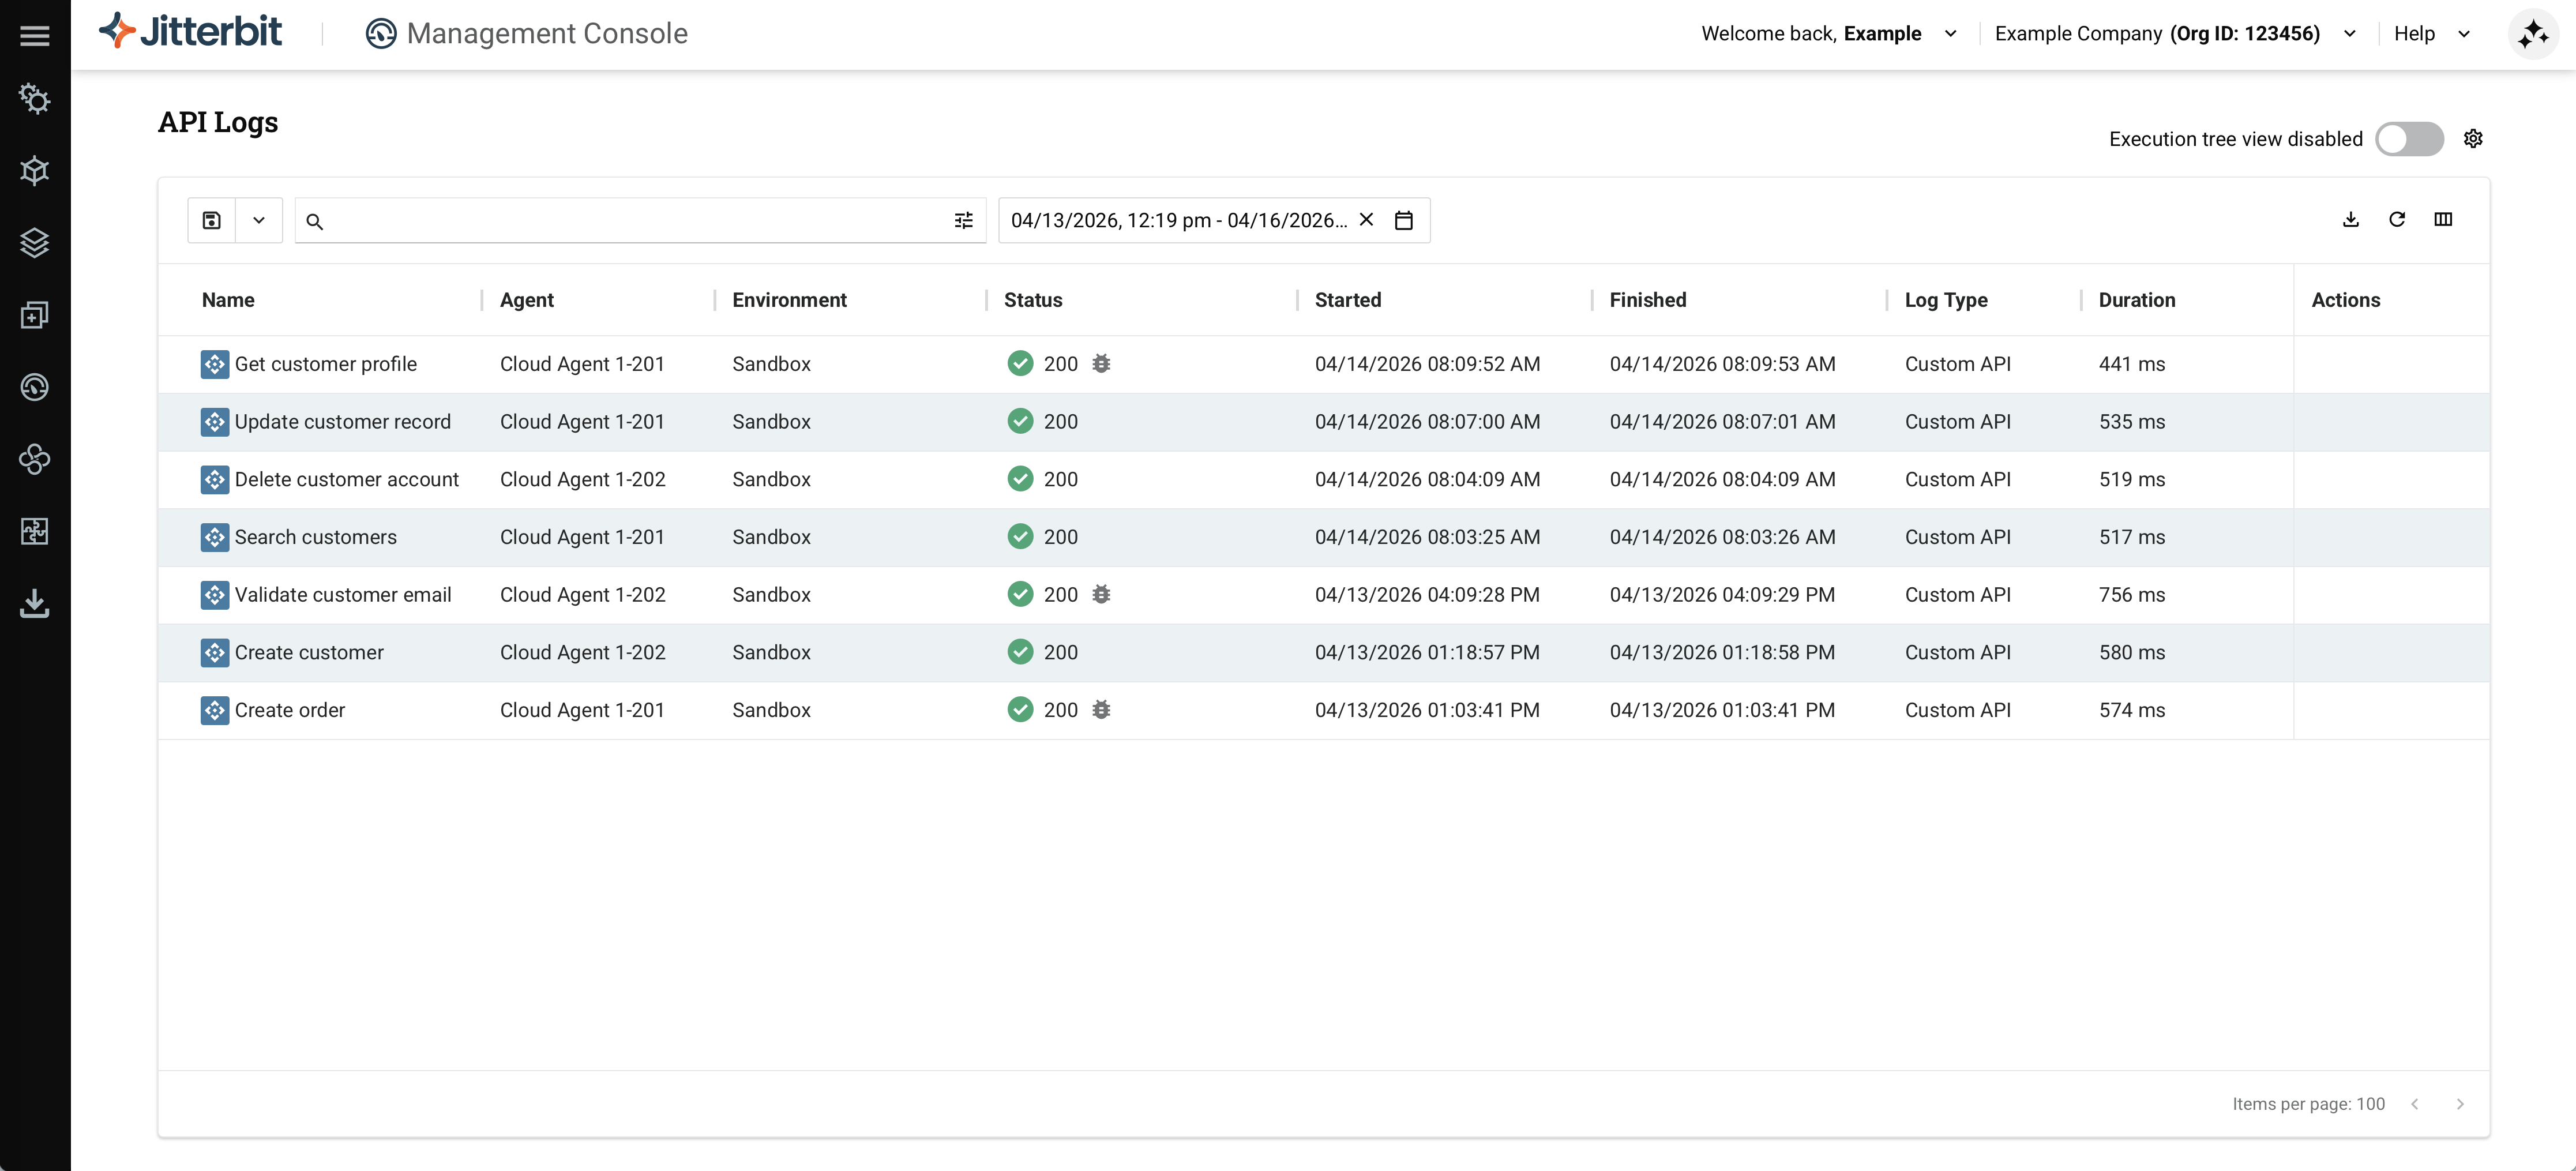Viewport: 2576px width, 1171px height.
Task: Refresh the API logs table
Action: coord(2397,219)
